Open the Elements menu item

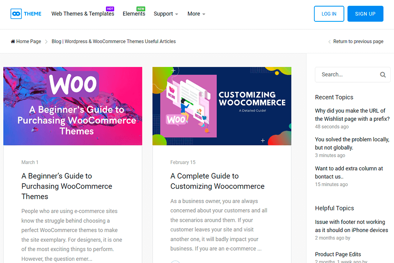[134, 14]
